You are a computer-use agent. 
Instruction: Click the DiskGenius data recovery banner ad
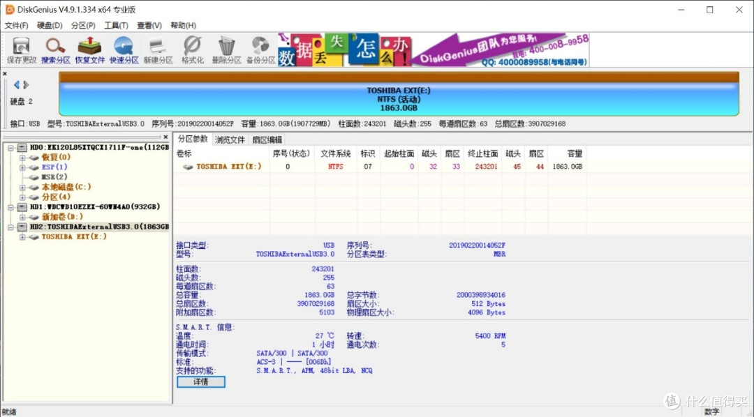point(434,50)
